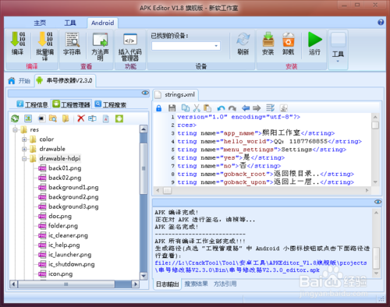Select the Android ribbon tab

click(102, 23)
